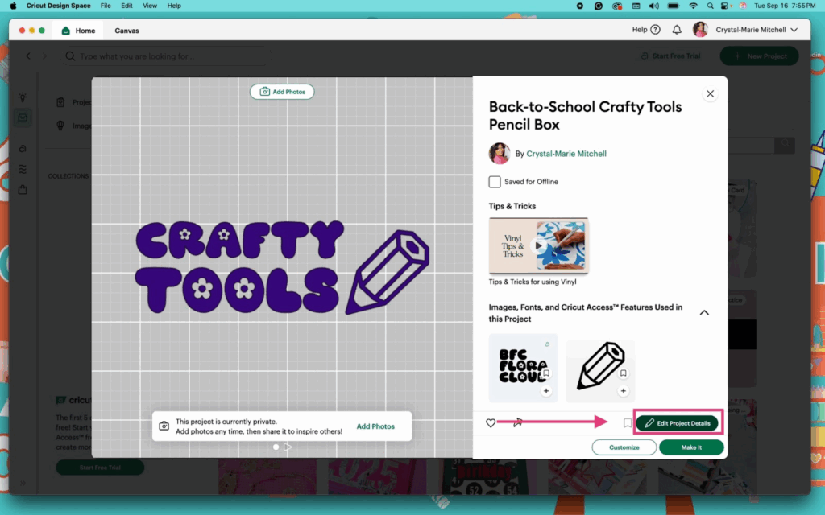Viewport: 825px width, 515px height.
Task: Click the BFC Flora Cloud font thumbnail
Action: pyautogui.click(x=523, y=368)
